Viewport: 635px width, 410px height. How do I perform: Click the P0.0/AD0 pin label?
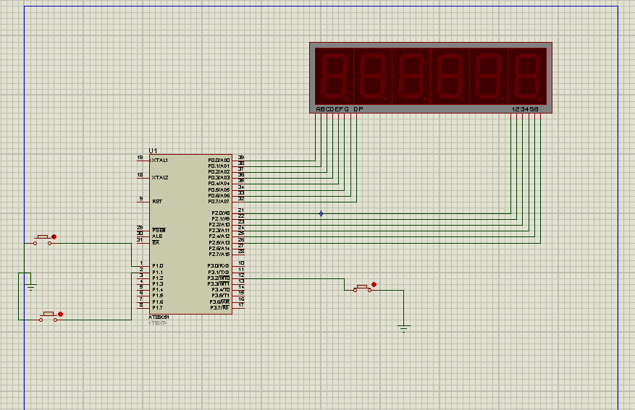[219, 161]
